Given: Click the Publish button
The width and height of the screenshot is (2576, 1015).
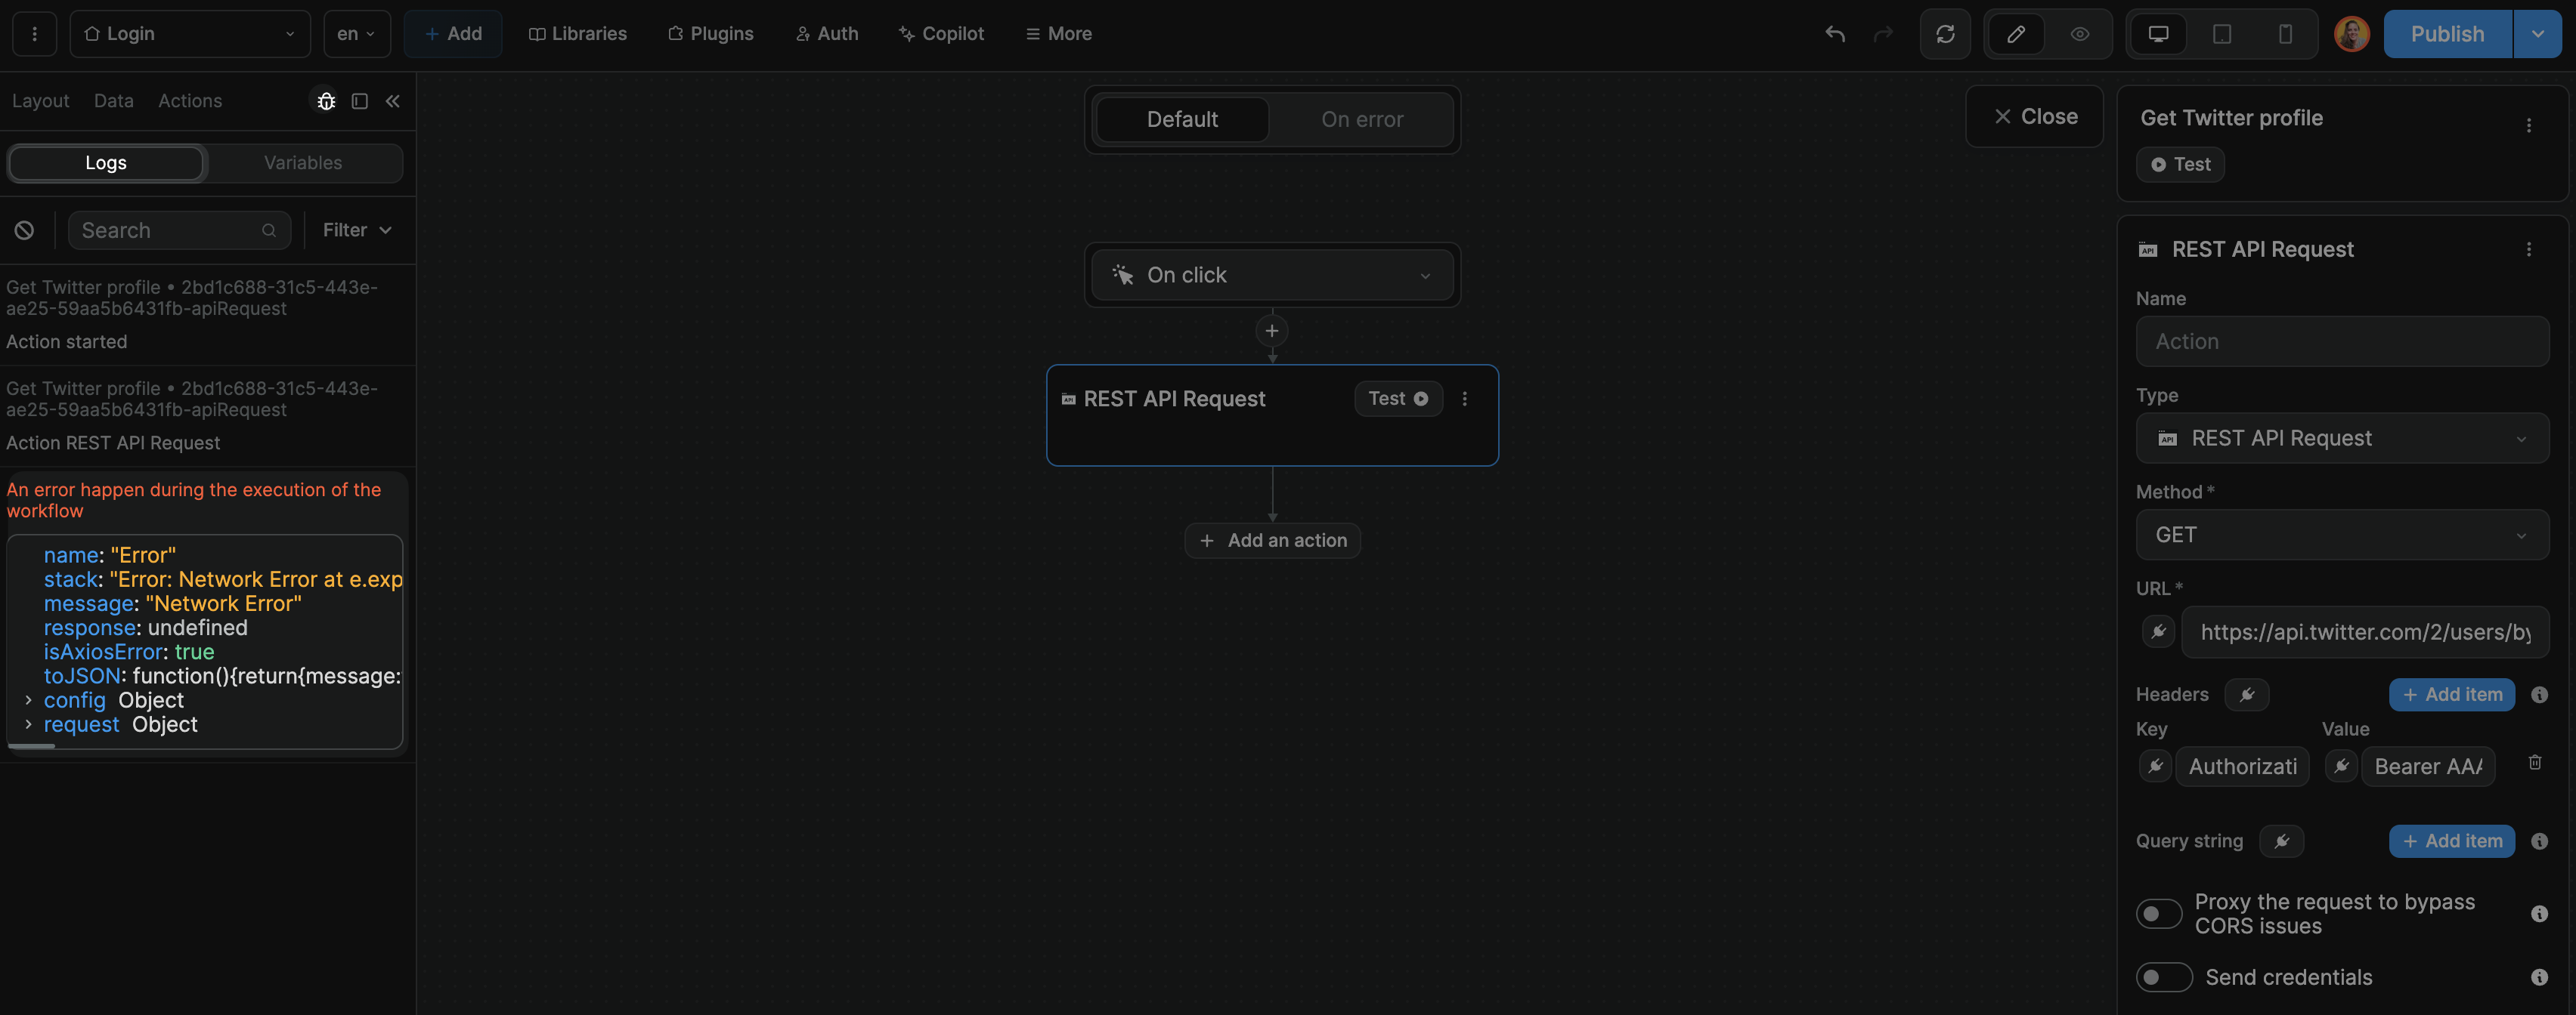Looking at the screenshot, I should point(2446,33).
